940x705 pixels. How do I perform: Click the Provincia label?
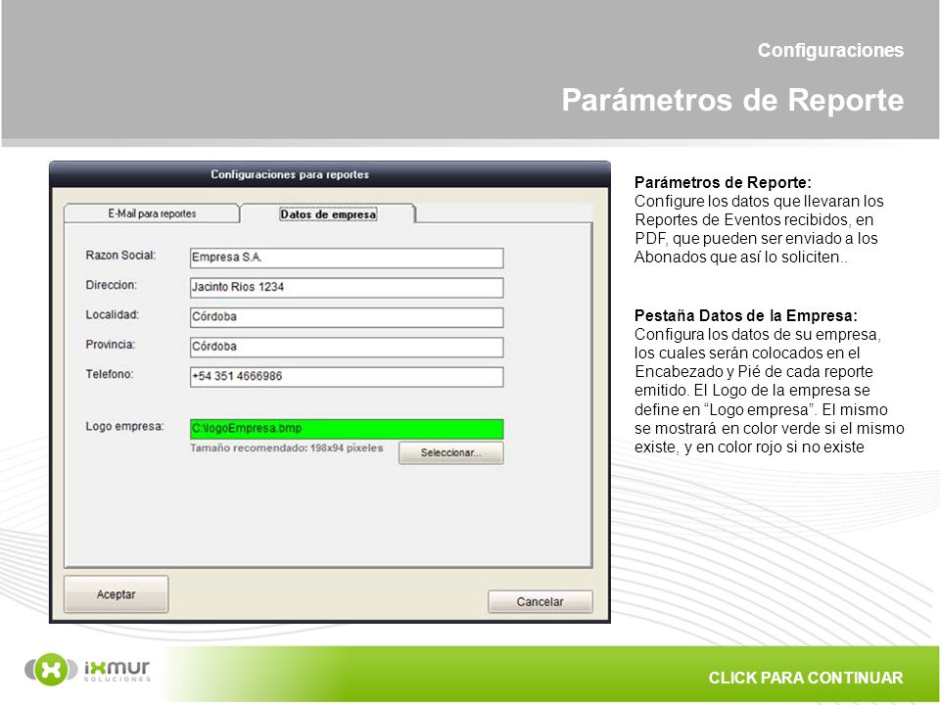coord(111,344)
